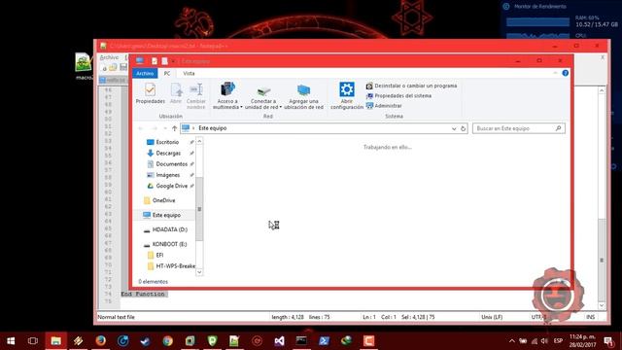The image size is (622, 350).
Task: Open the Windows Start menu
Action: pyautogui.click(x=11, y=341)
